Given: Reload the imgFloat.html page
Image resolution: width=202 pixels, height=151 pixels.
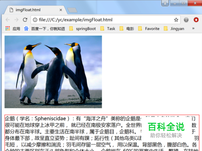Looking at the screenshot, I should pyautogui.click(x=25, y=20).
